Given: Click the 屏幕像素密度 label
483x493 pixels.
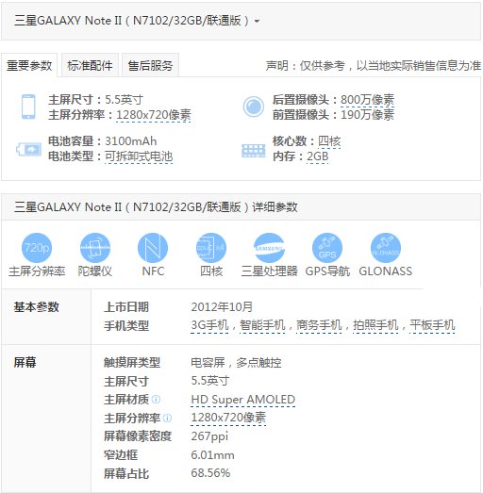Looking at the screenshot, I should tap(138, 436).
